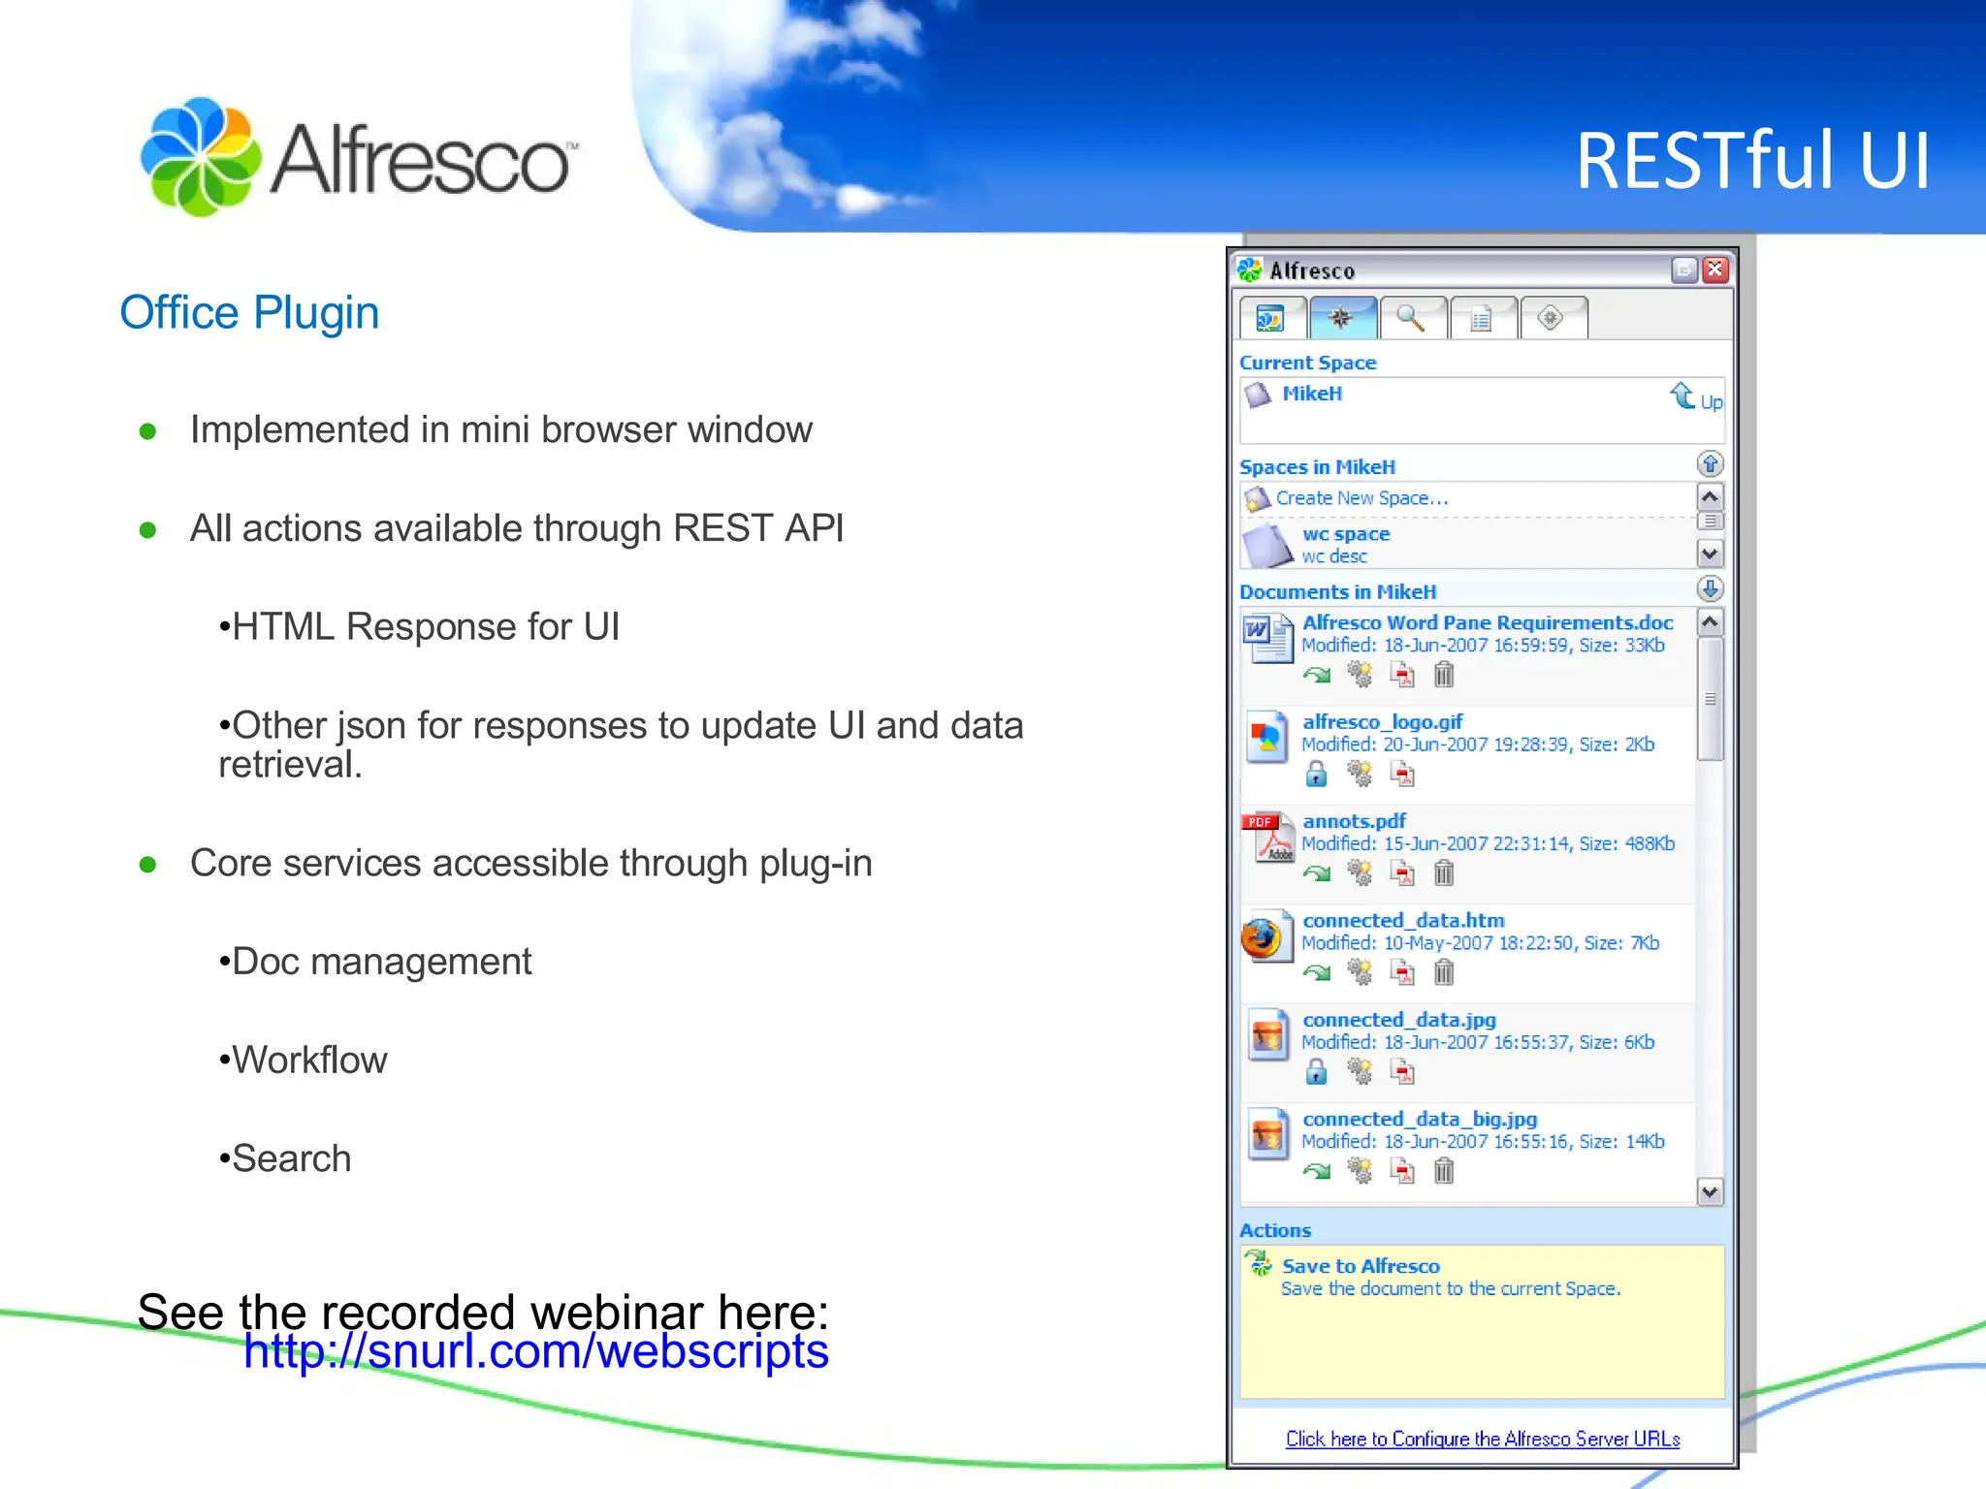Open connected_data_big.jpg document link

pyautogui.click(x=1420, y=1119)
